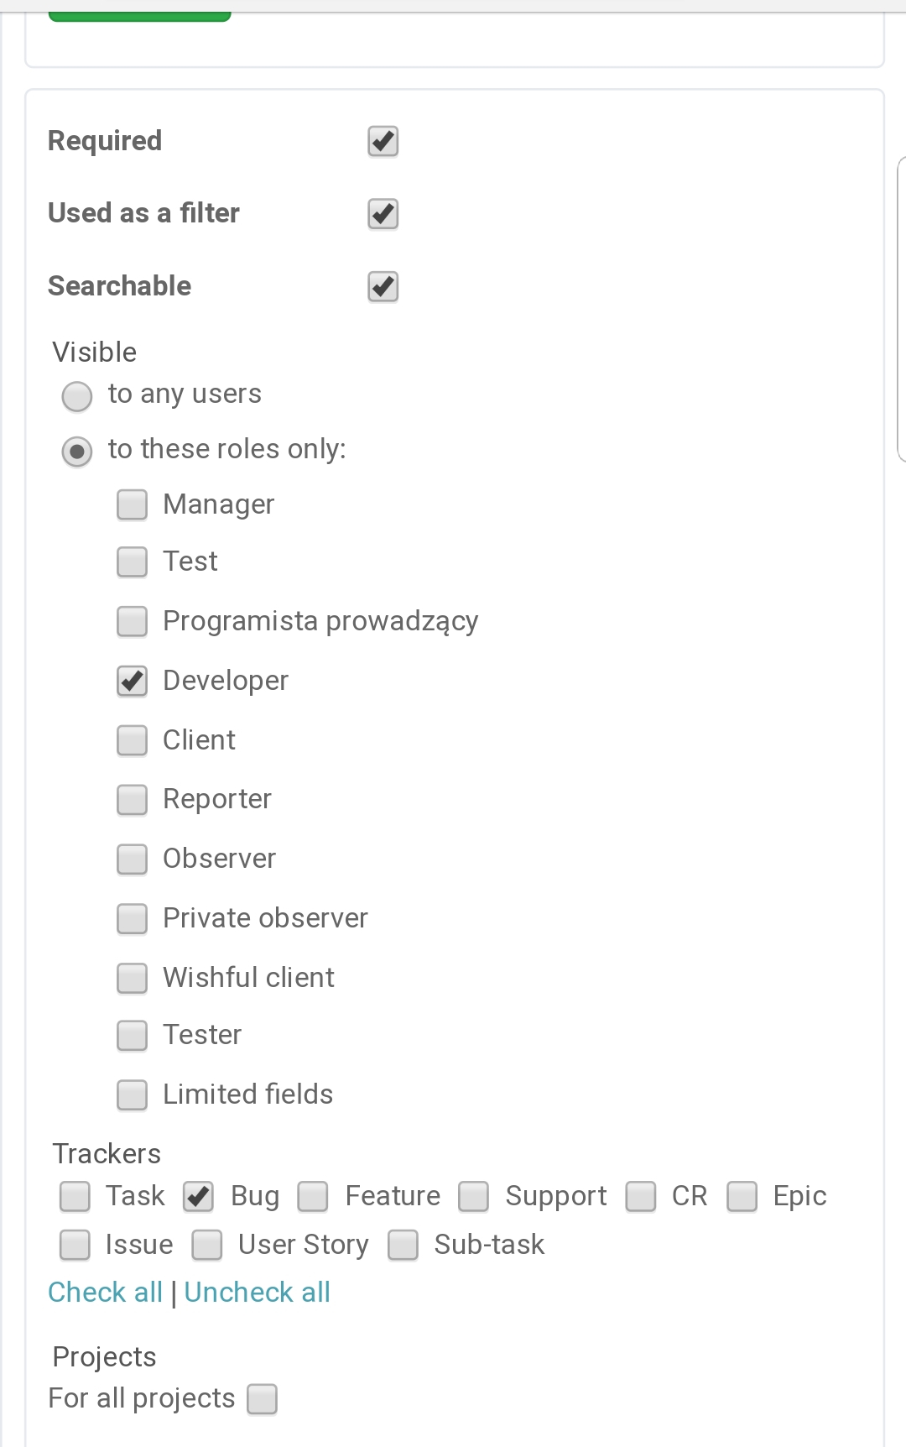Check the Private observer role
This screenshot has width=906, height=1447.
tap(132, 919)
